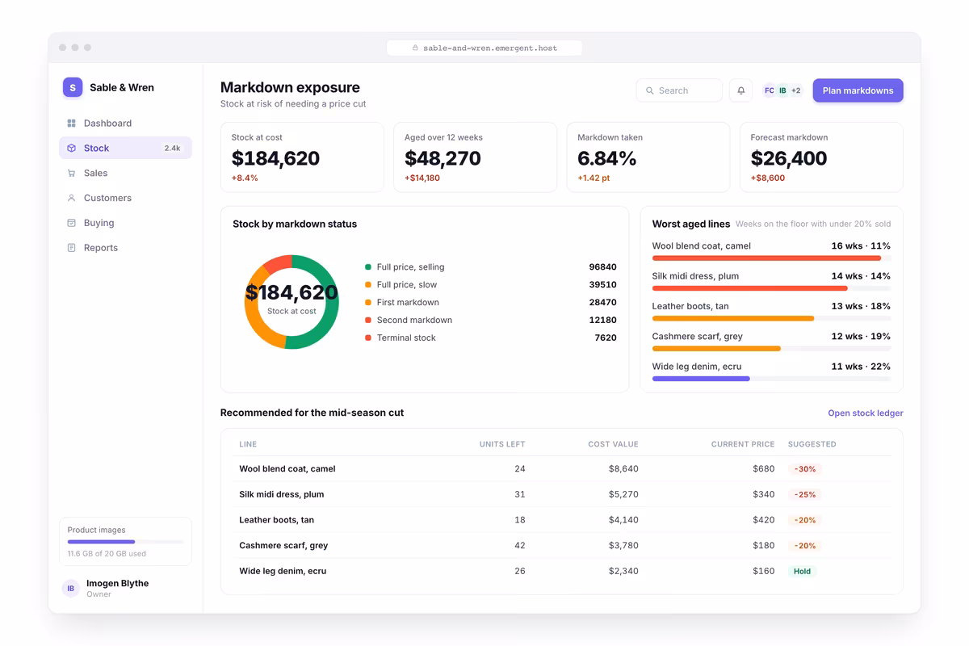969x646 pixels.
Task: Open the stock ledger link
Action: [865, 413]
